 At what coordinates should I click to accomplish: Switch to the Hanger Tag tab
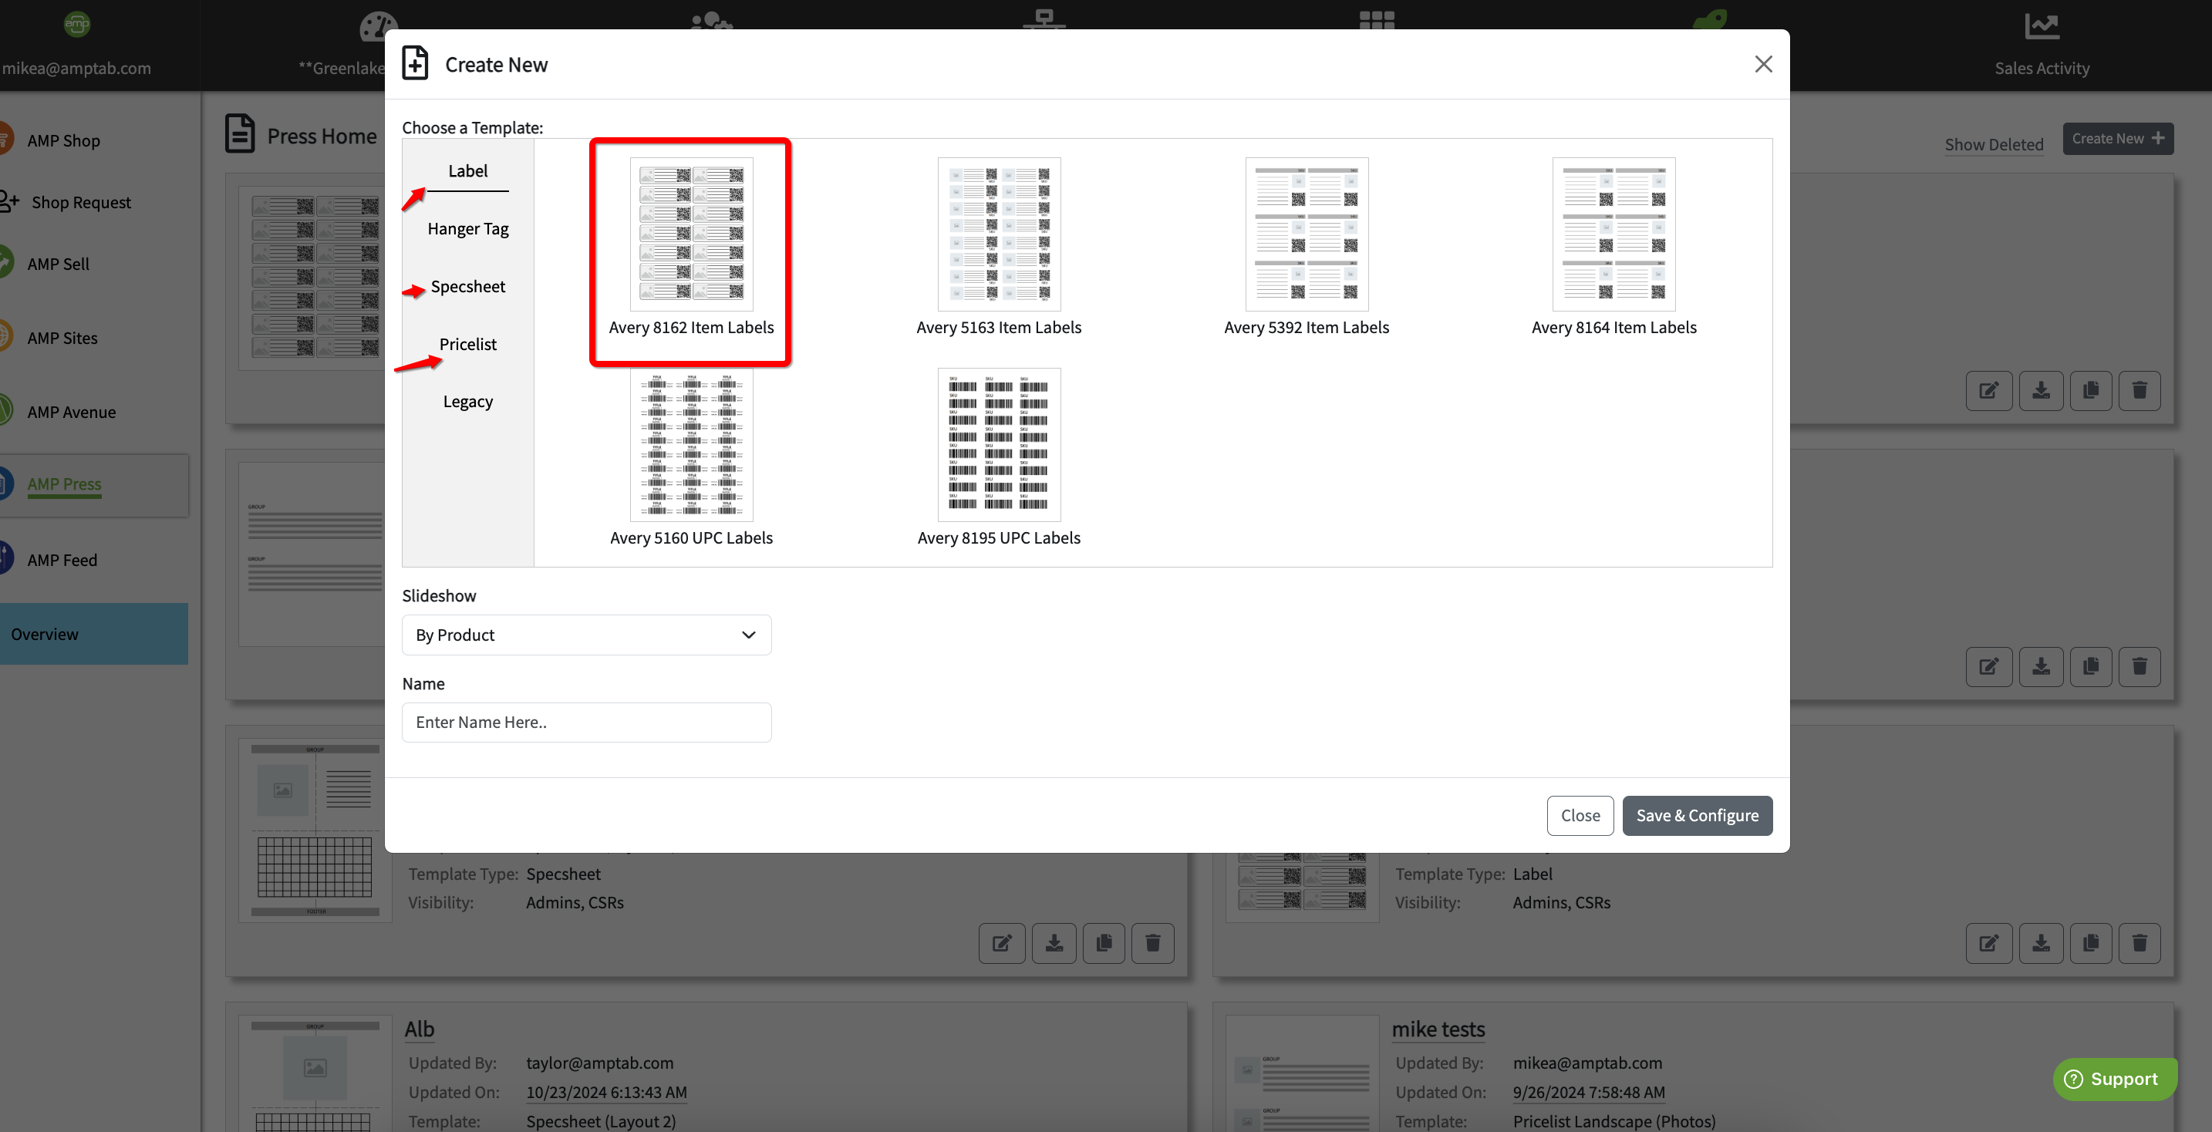point(468,228)
